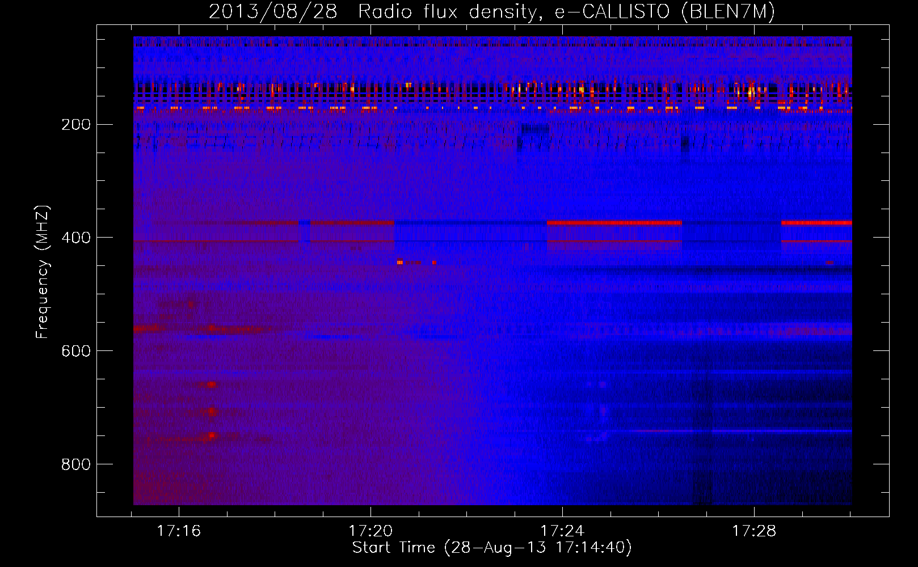Image resolution: width=918 pixels, height=567 pixels.
Task: Click the 200 frequency tick label
Action: 76,124
